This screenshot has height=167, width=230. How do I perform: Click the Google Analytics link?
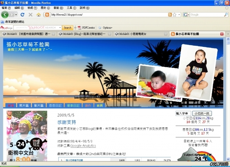(83, 145)
